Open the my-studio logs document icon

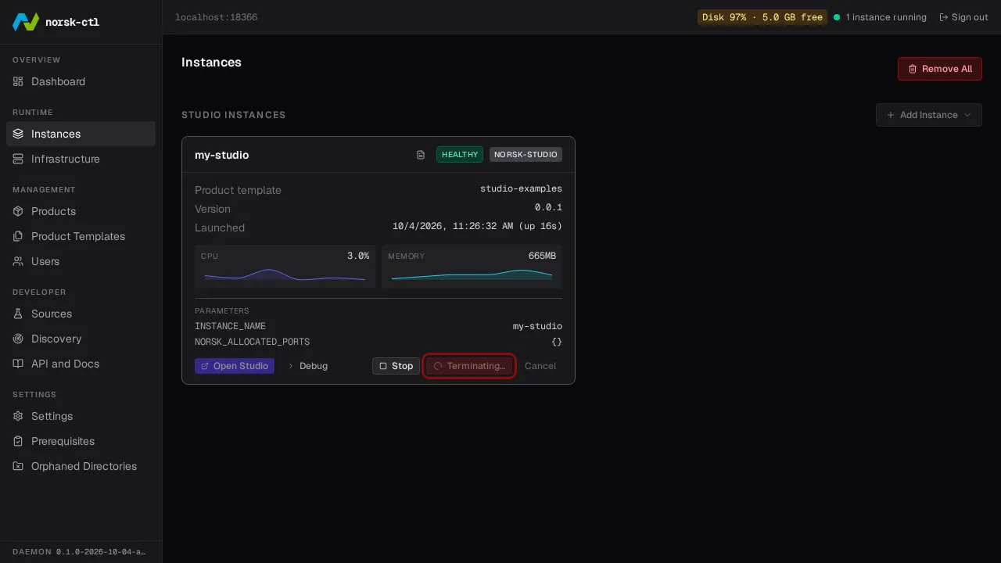421,155
